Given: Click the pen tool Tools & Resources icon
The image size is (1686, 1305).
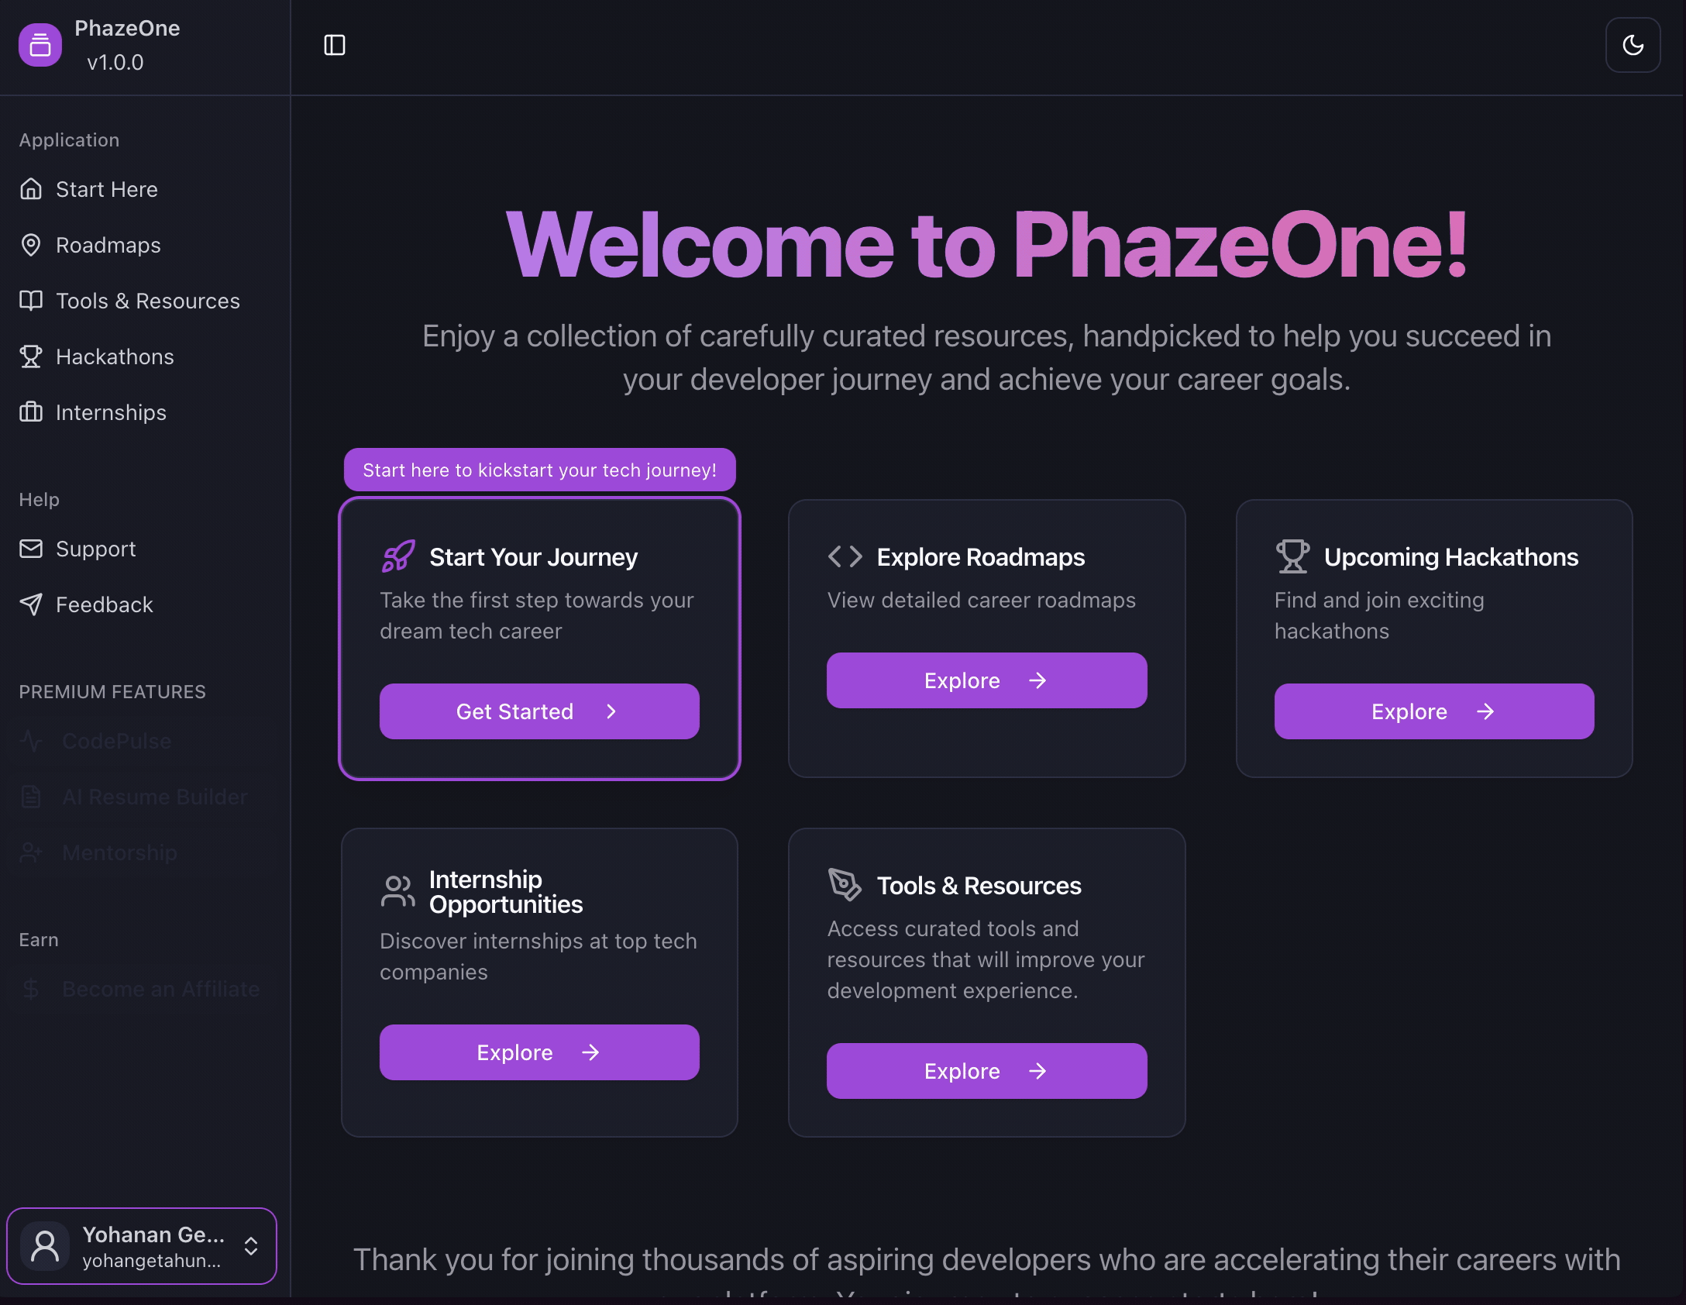Looking at the screenshot, I should (845, 884).
